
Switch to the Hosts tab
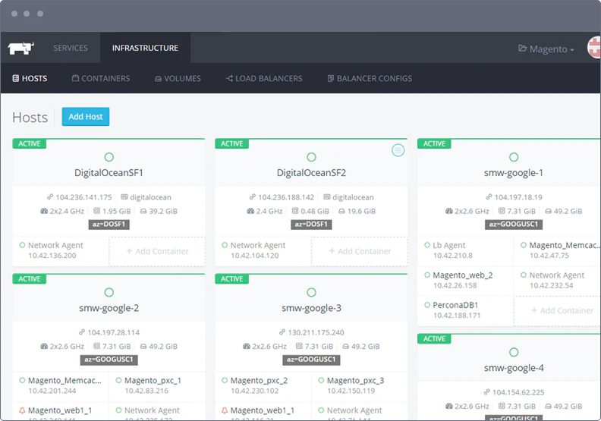(30, 79)
